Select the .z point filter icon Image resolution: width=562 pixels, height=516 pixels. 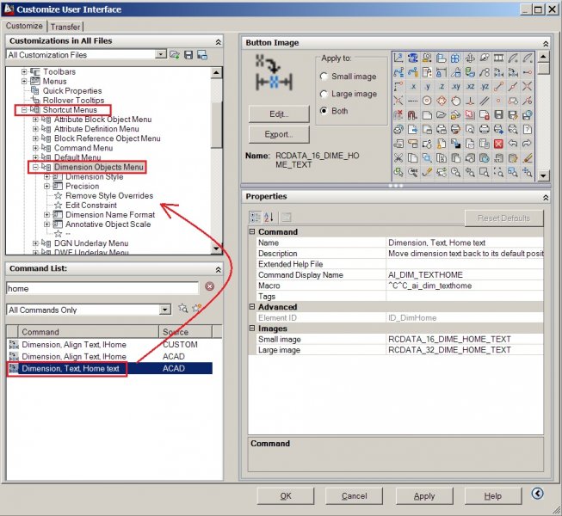click(x=442, y=86)
